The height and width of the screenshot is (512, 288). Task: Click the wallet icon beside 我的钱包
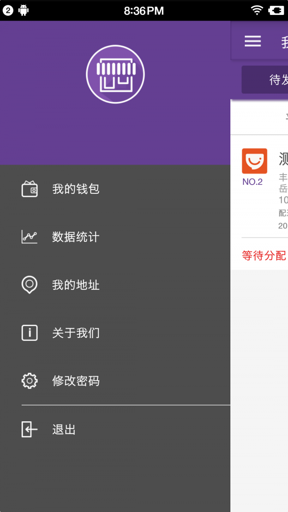(29, 189)
